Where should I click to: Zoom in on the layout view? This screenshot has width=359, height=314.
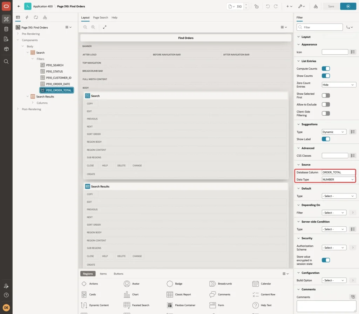[x=93, y=27]
